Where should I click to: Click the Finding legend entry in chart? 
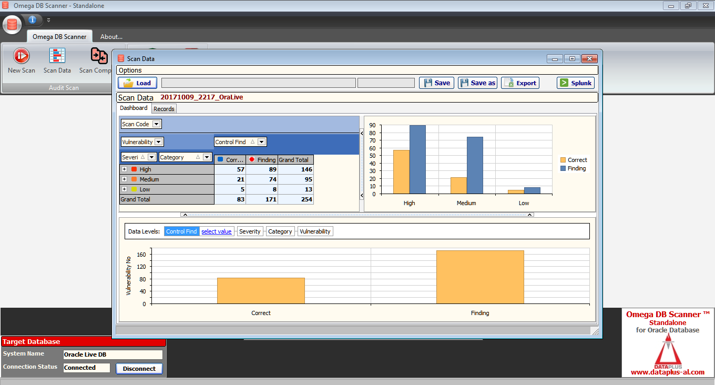click(573, 168)
